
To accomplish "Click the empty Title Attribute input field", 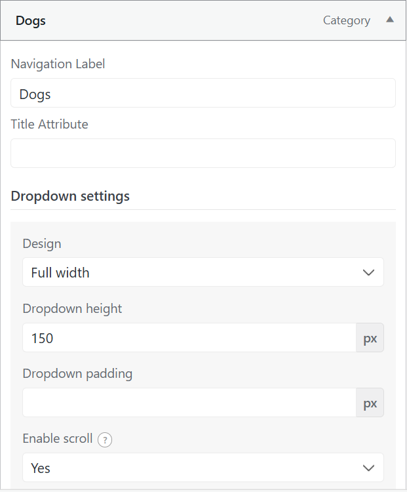I will [x=203, y=153].
